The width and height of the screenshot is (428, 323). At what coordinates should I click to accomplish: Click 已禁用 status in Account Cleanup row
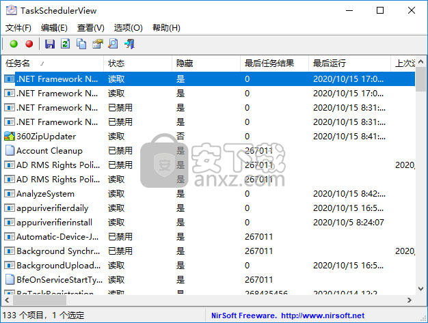coord(120,150)
